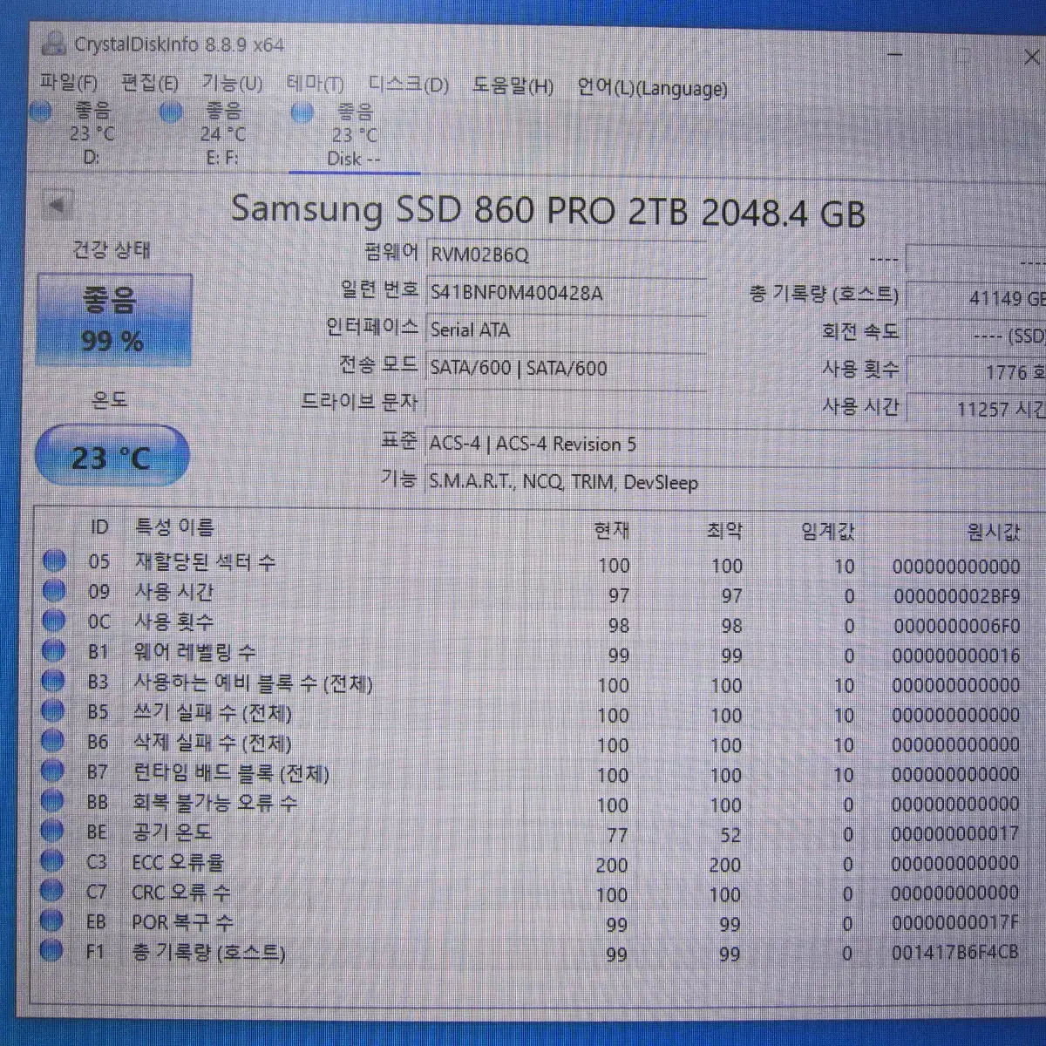Click raw value 000000002BF9

[956, 596]
